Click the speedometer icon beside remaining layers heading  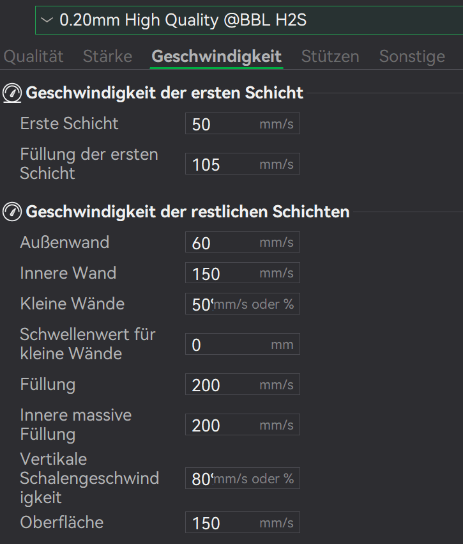pyautogui.click(x=12, y=212)
